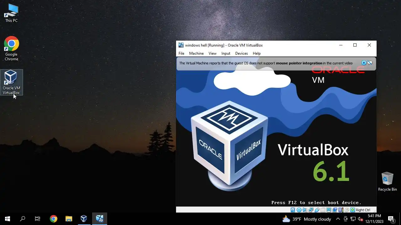Open the clock showing 5:41 PM
Image resolution: width=401 pixels, height=225 pixels.
tap(374, 219)
